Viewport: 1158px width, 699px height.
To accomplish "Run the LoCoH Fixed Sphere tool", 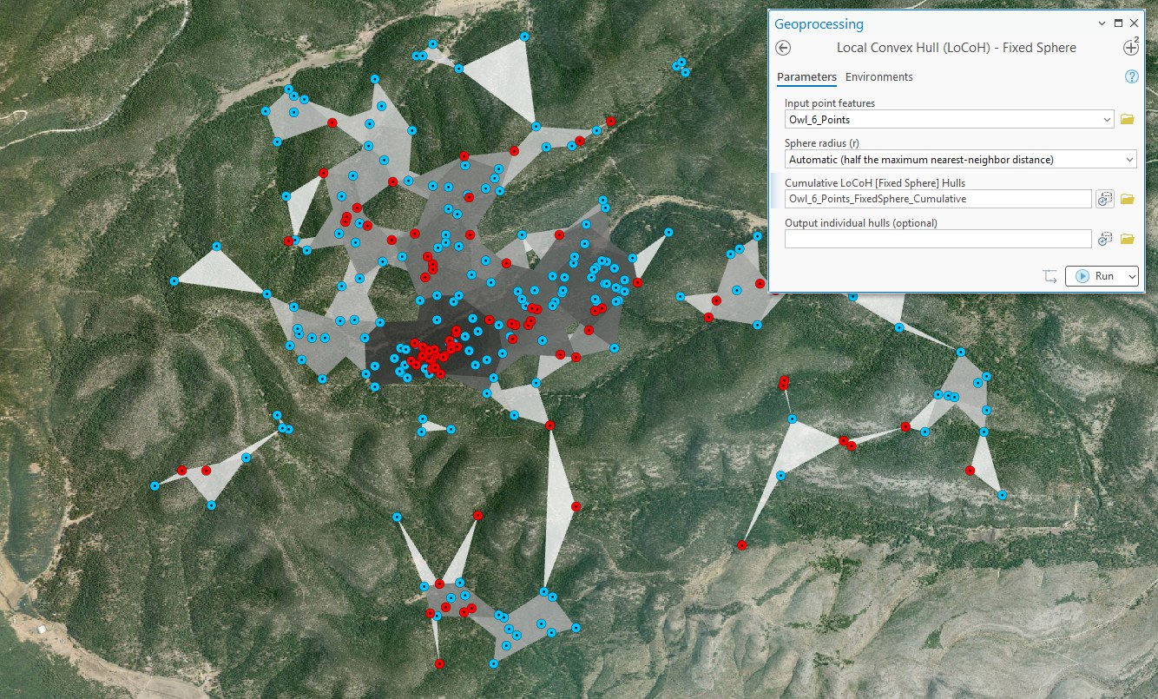I will point(1095,276).
